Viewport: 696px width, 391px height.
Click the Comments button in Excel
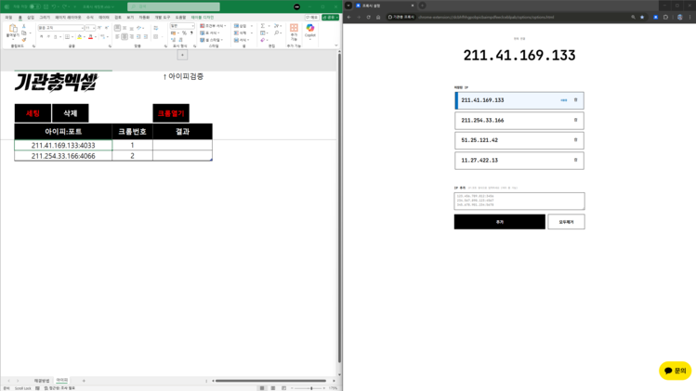(312, 18)
